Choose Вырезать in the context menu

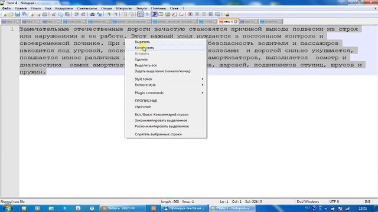tap(166, 42)
